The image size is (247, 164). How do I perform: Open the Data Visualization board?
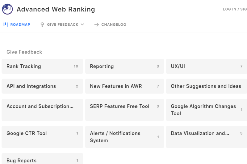coord(207,137)
